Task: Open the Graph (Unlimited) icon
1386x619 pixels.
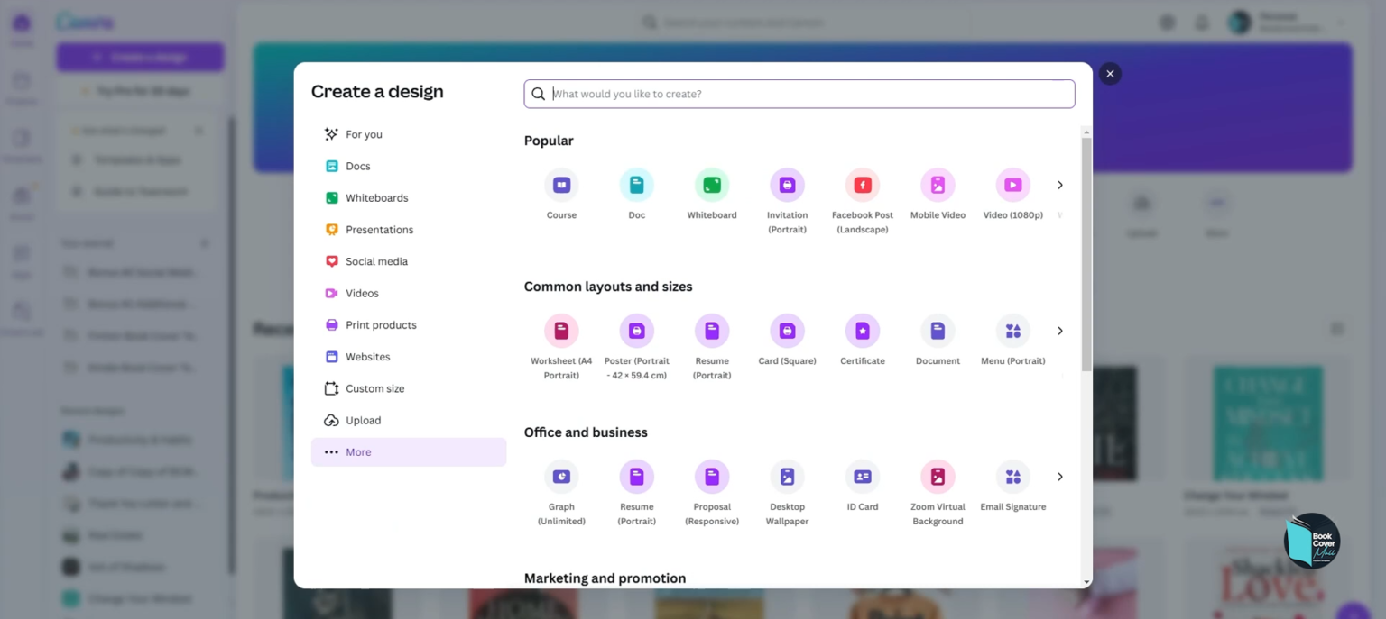Action: [x=561, y=478]
